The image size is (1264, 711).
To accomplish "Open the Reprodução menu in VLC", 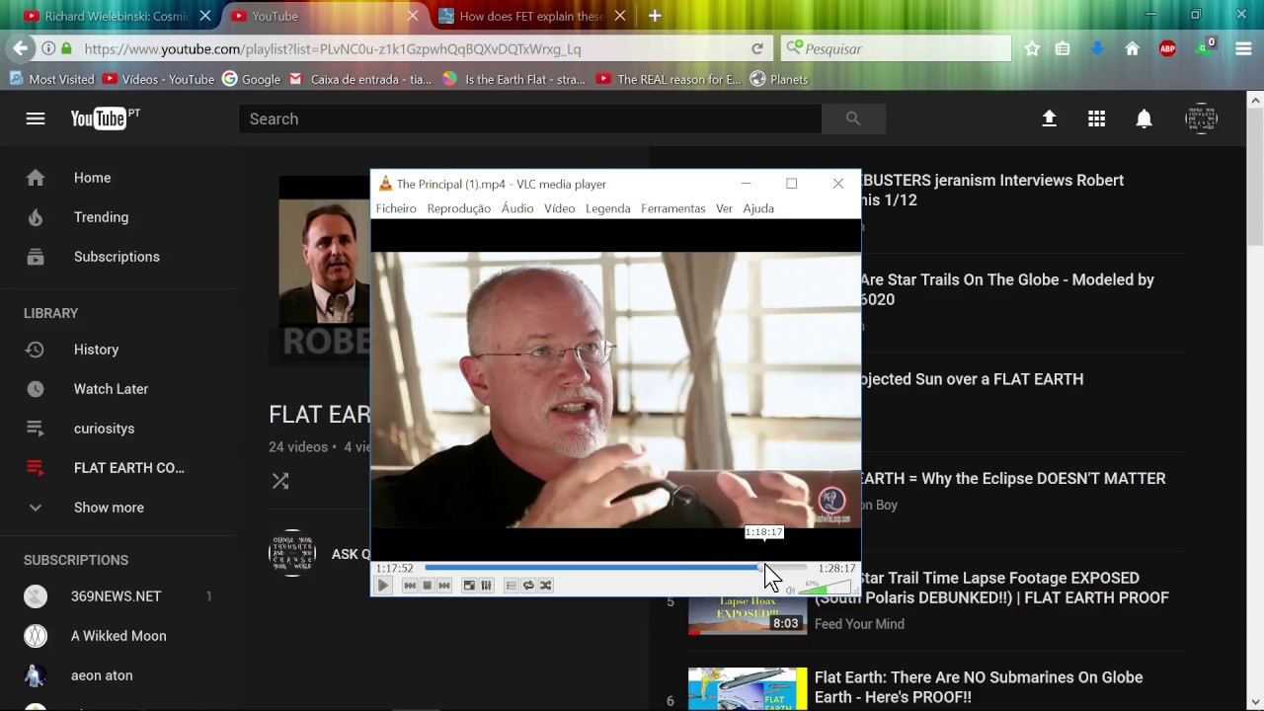I will (458, 208).
